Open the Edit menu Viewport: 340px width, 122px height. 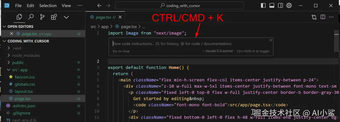pyautogui.click(x=30, y=6)
